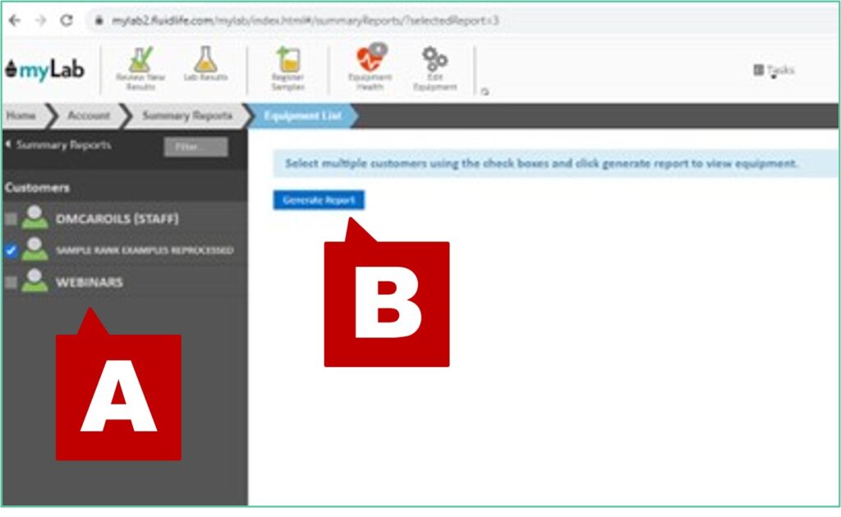Reload the page with browser refresh icon
This screenshot has height=517, width=841.
tap(67, 20)
